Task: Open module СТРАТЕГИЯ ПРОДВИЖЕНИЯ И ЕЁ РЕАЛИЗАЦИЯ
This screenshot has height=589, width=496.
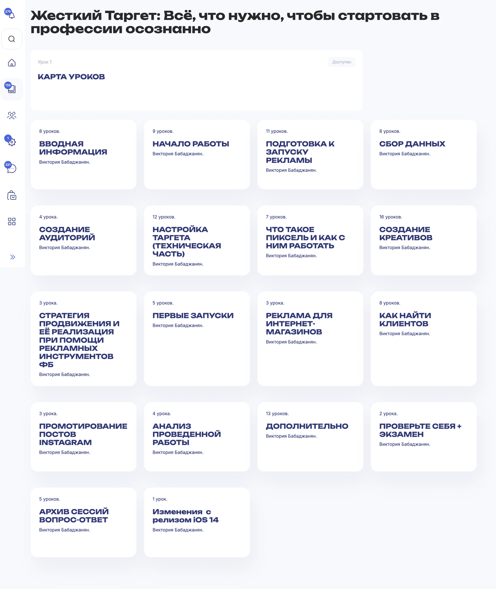Action: click(83, 339)
